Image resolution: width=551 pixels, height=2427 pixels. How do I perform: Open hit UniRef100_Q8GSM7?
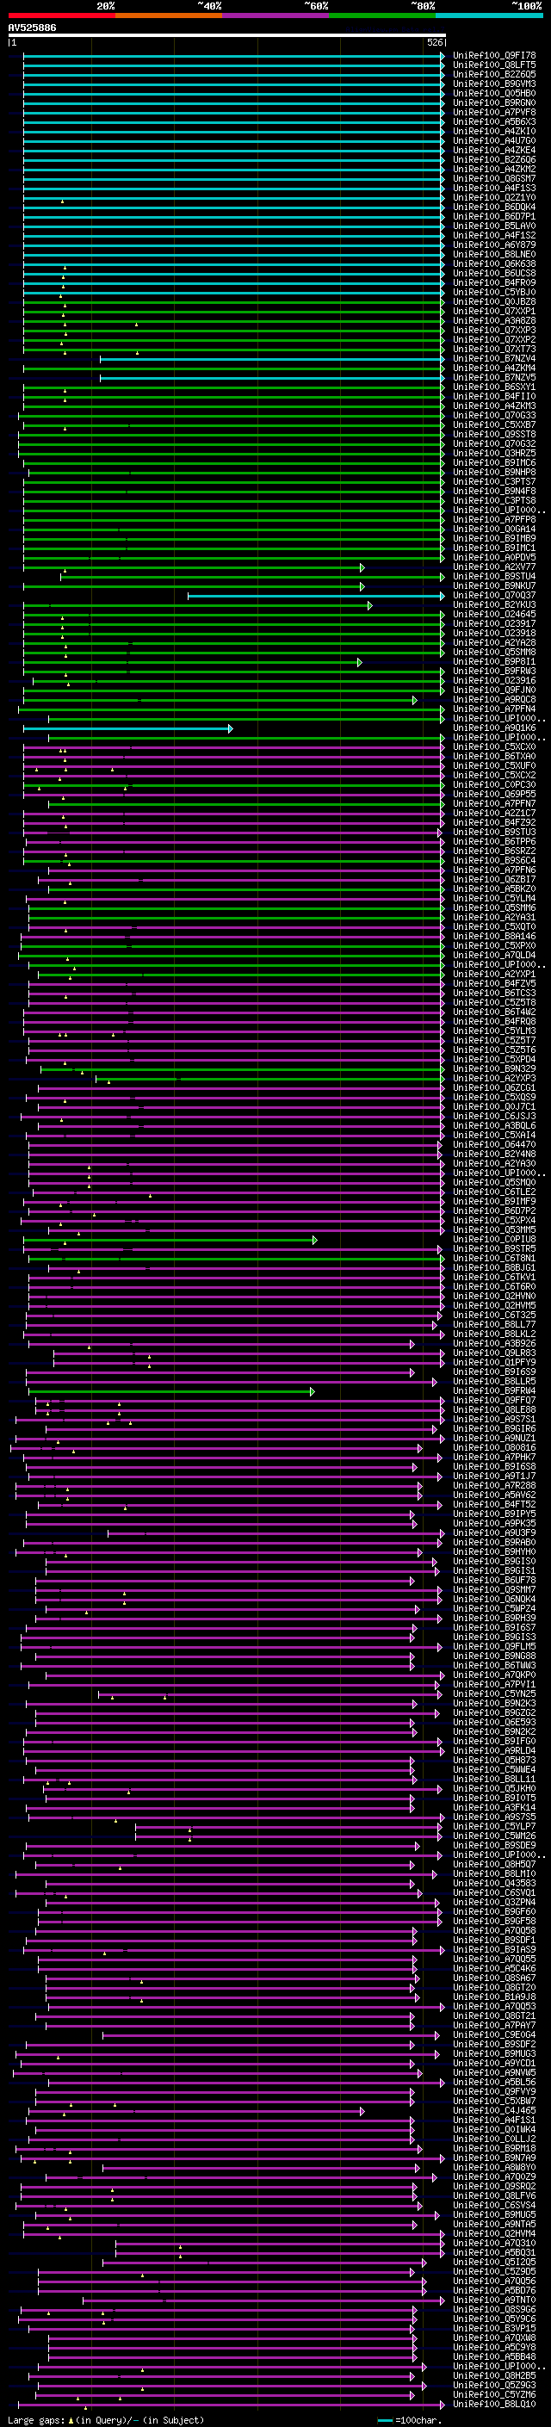(494, 179)
